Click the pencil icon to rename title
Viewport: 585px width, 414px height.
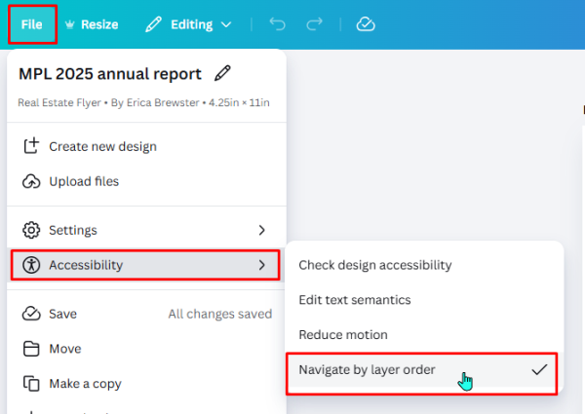(222, 73)
